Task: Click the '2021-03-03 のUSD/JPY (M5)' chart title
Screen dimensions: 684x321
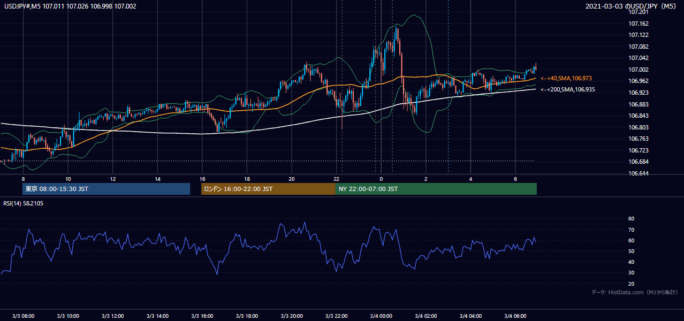Action: point(632,6)
